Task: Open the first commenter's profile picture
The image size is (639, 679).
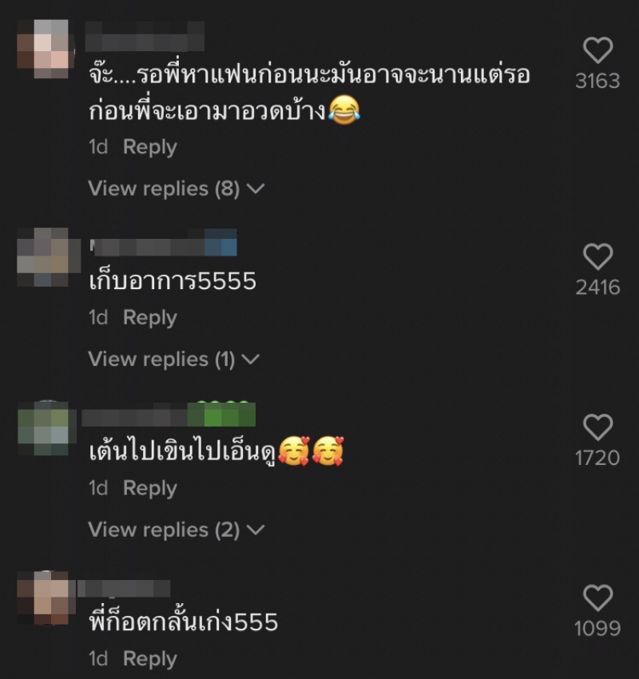Action: click(43, 49)
